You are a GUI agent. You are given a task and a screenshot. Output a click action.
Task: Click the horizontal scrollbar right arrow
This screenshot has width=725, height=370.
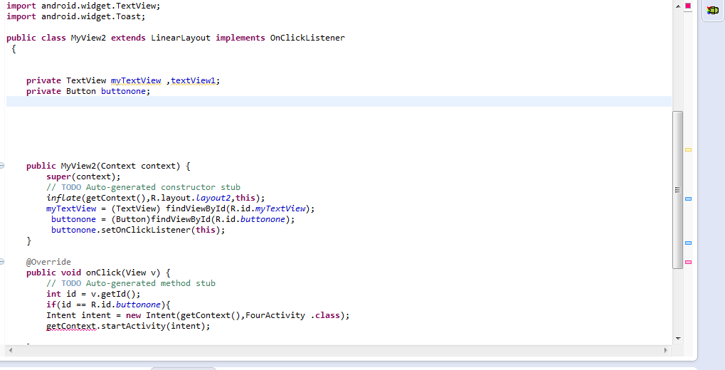666,351
